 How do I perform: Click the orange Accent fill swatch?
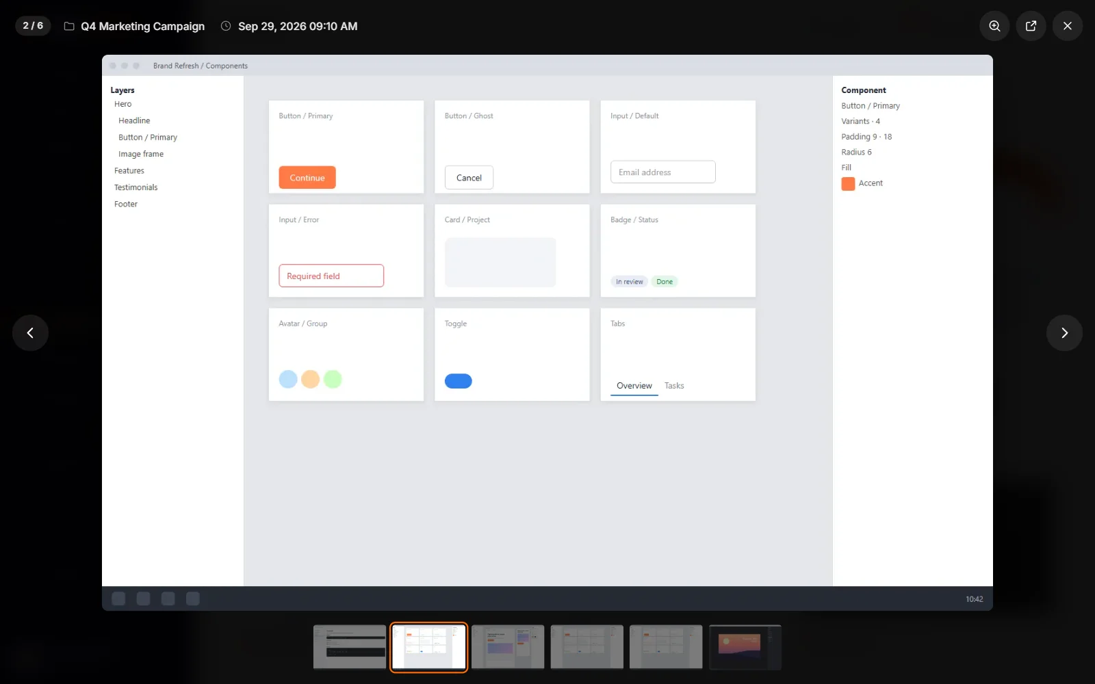click(x=848, y=183)
